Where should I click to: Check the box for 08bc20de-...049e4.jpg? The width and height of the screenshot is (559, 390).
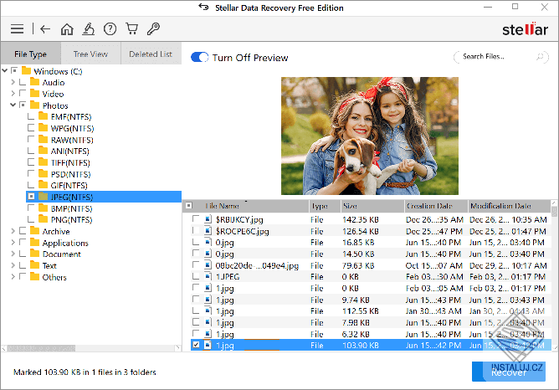click(x=196, y=264)
